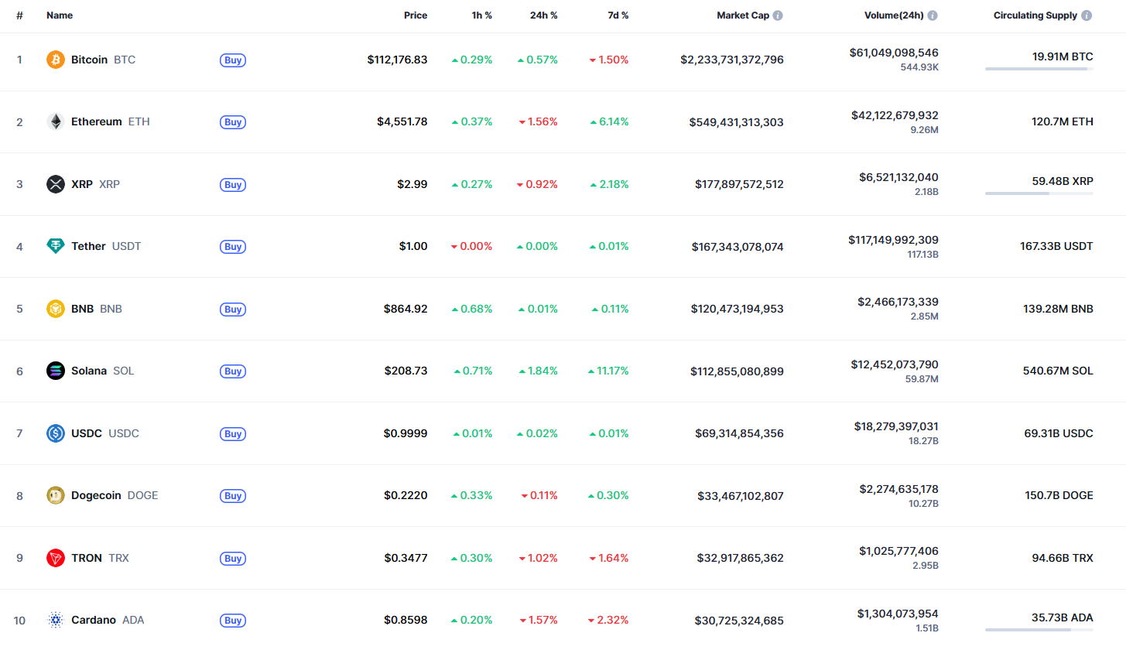Image resolution: width=1126 pixels, height=650 pixels.
Task: Open the Dogecoin name link
Action: click(96, 495)
